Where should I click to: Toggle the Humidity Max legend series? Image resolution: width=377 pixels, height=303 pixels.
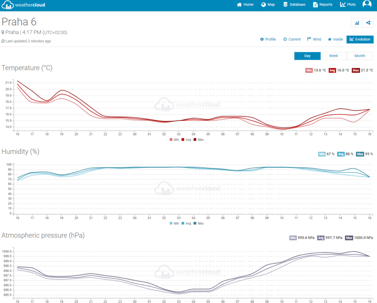198,223
